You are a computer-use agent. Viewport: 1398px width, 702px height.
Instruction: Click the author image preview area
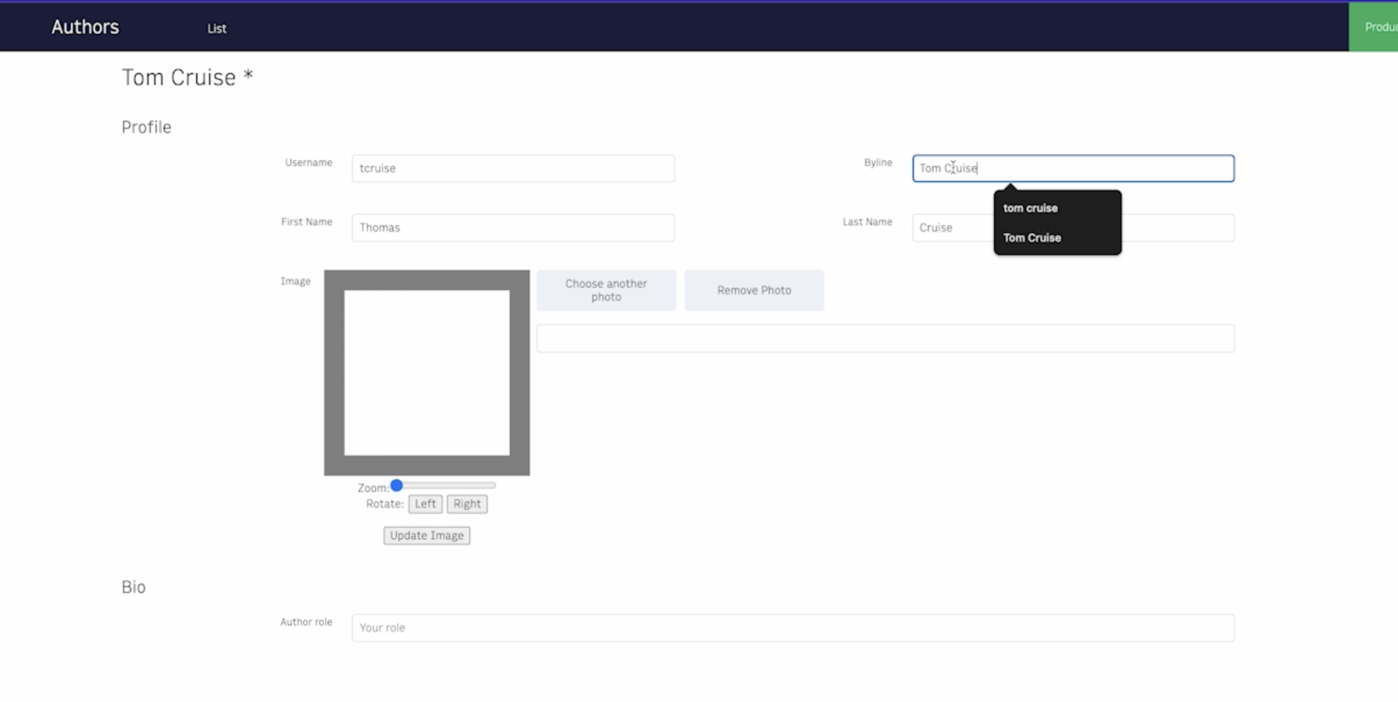tap(427, 372)
